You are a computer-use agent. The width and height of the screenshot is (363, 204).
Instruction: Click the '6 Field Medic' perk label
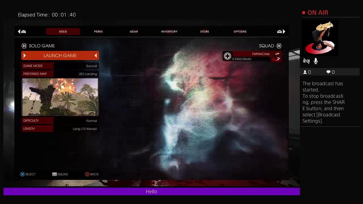pyautogui.click(x=242, y=59)
